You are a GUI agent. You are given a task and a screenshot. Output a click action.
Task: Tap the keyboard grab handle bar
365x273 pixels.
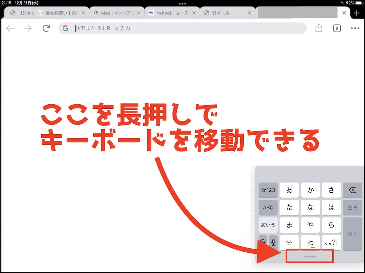click(310, 256)
